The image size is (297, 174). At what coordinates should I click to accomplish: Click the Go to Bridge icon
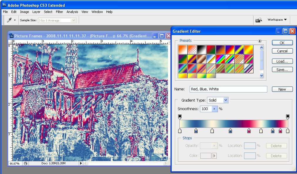258,20
